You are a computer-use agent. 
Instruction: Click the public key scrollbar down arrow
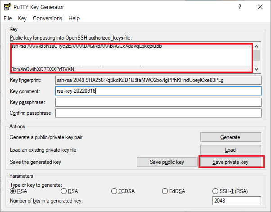click(x=257, y=69)
